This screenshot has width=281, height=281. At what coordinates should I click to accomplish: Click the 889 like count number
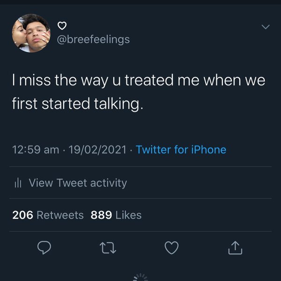point(101,215)
